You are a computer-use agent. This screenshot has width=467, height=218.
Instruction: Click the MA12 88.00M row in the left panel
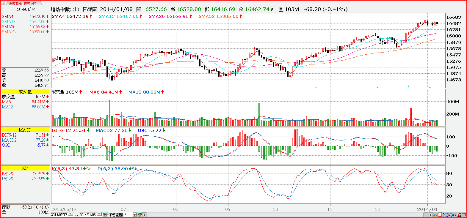point(25,107)
